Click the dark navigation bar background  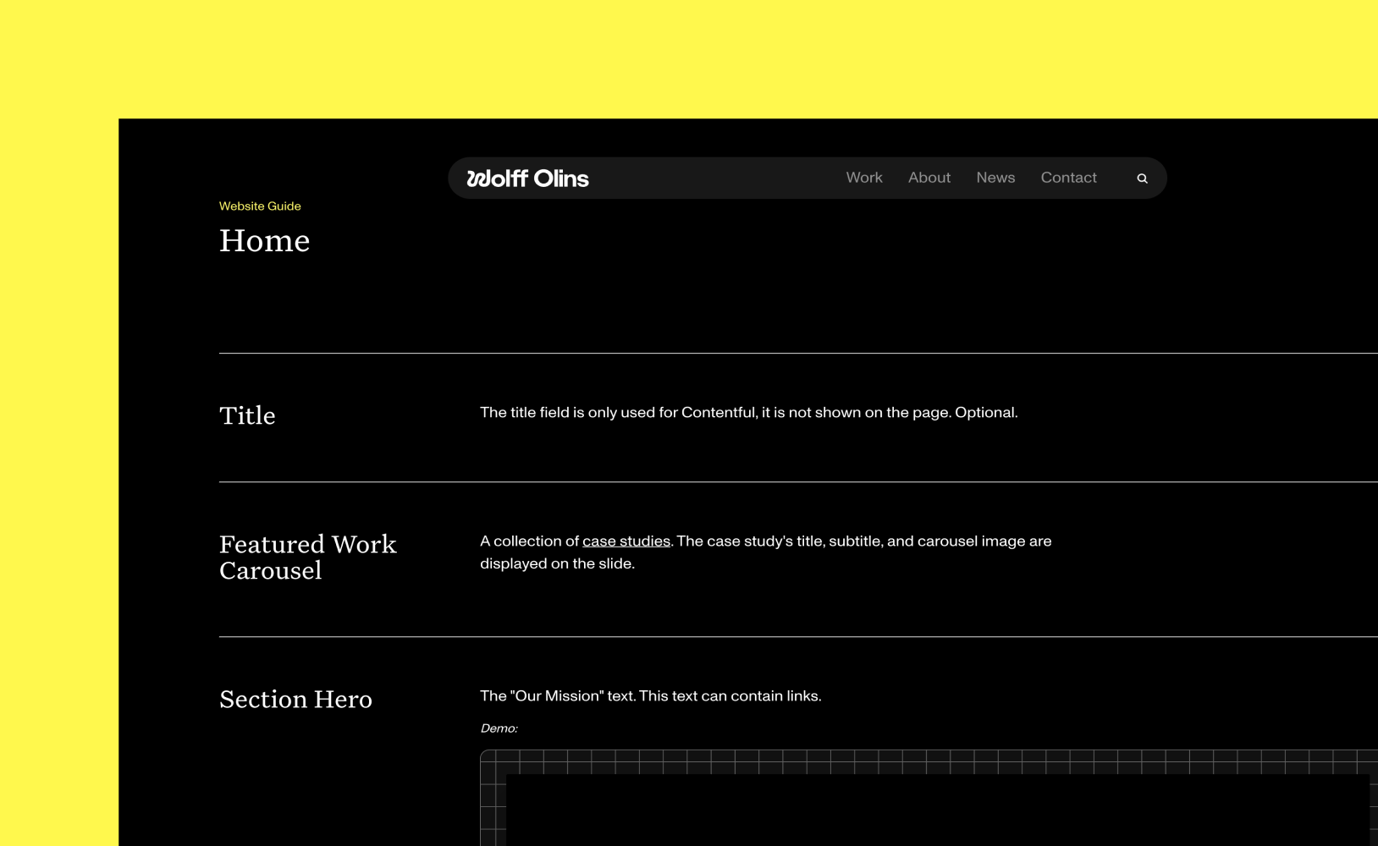719,178
